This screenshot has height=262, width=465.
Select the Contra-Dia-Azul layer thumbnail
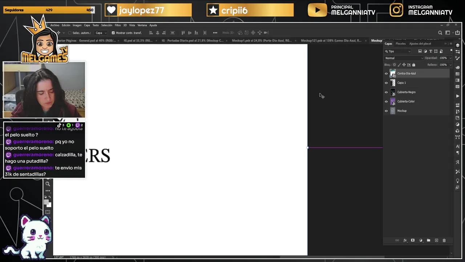point(393,74)
